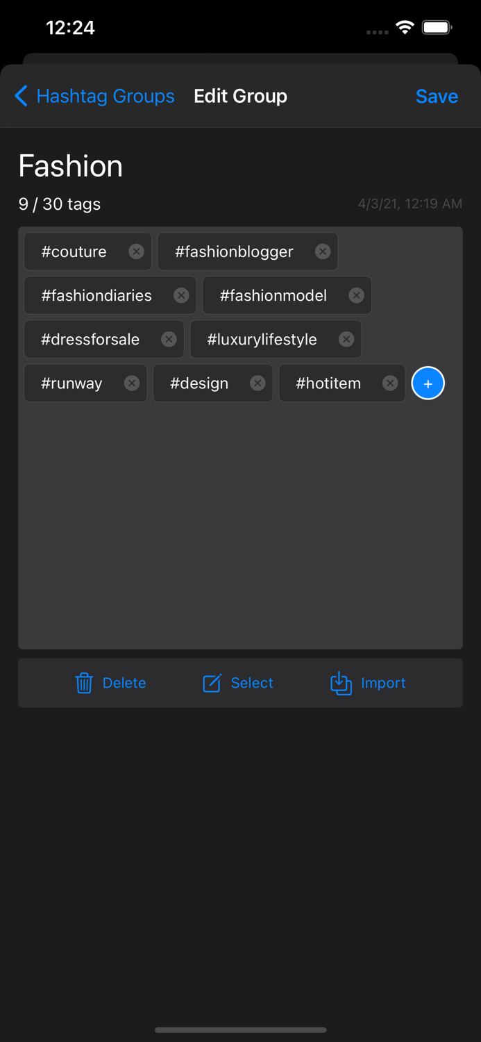Remove the #dressforsale tag
Viewport: 481px width, 1042px height.
tap(169, 339)
